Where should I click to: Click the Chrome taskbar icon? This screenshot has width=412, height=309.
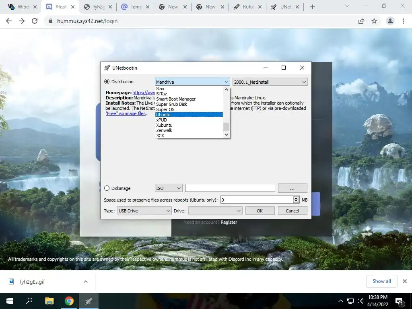[x=69, y=301]
